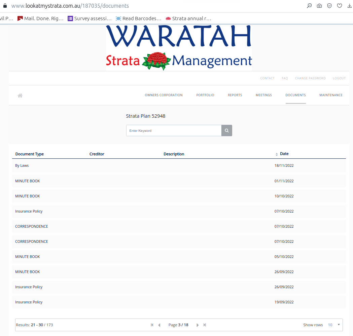353x336 pixels.
Task: Open the 'Strata annual r…' bookmark
Action: [188, 18]
